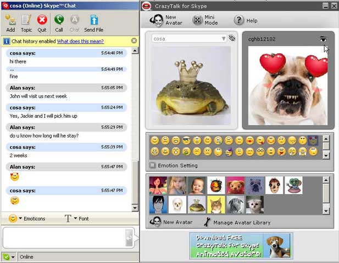This screenshot has height=263, width=339.
Task: Select the first smiley emoticon in CrazyTalk
Action: (154, 141)
